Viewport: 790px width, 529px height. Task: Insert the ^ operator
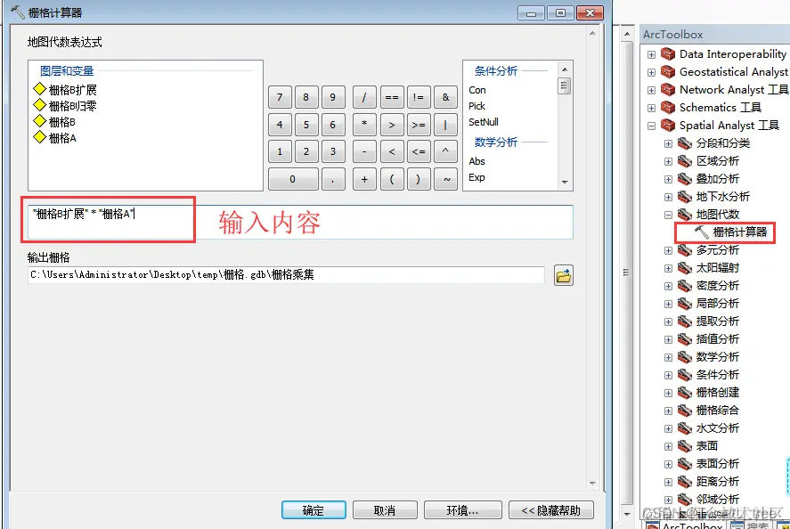445,151
